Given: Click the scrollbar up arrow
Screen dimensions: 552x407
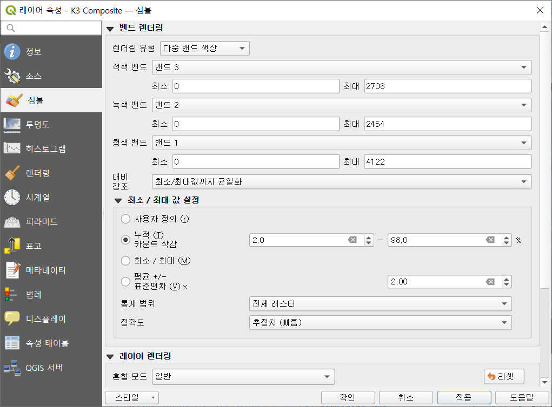Looking at the screenshot, I should click(544, 27).
